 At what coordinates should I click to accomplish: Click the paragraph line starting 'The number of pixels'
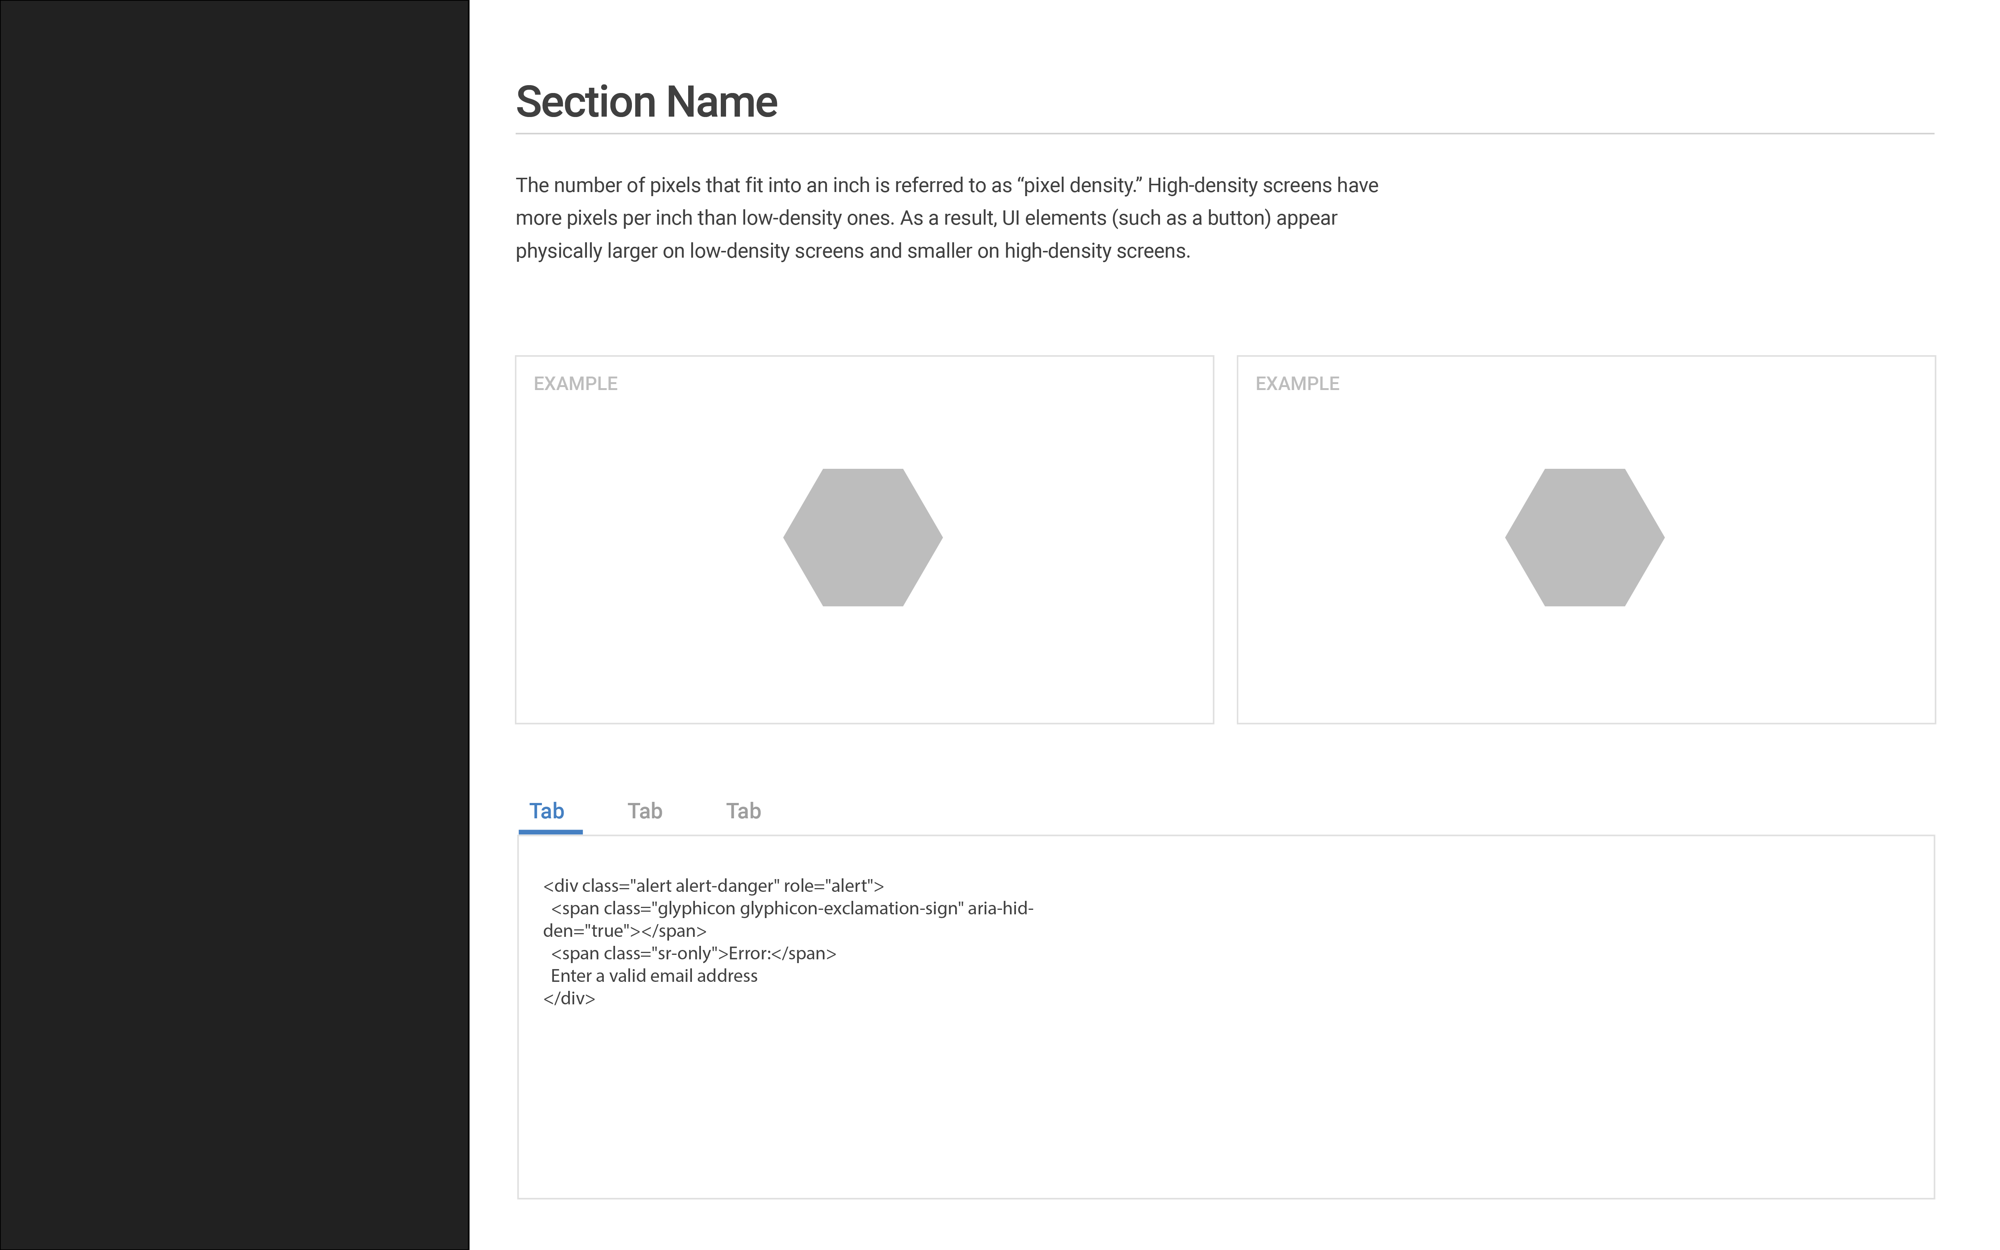coord(947,185)
